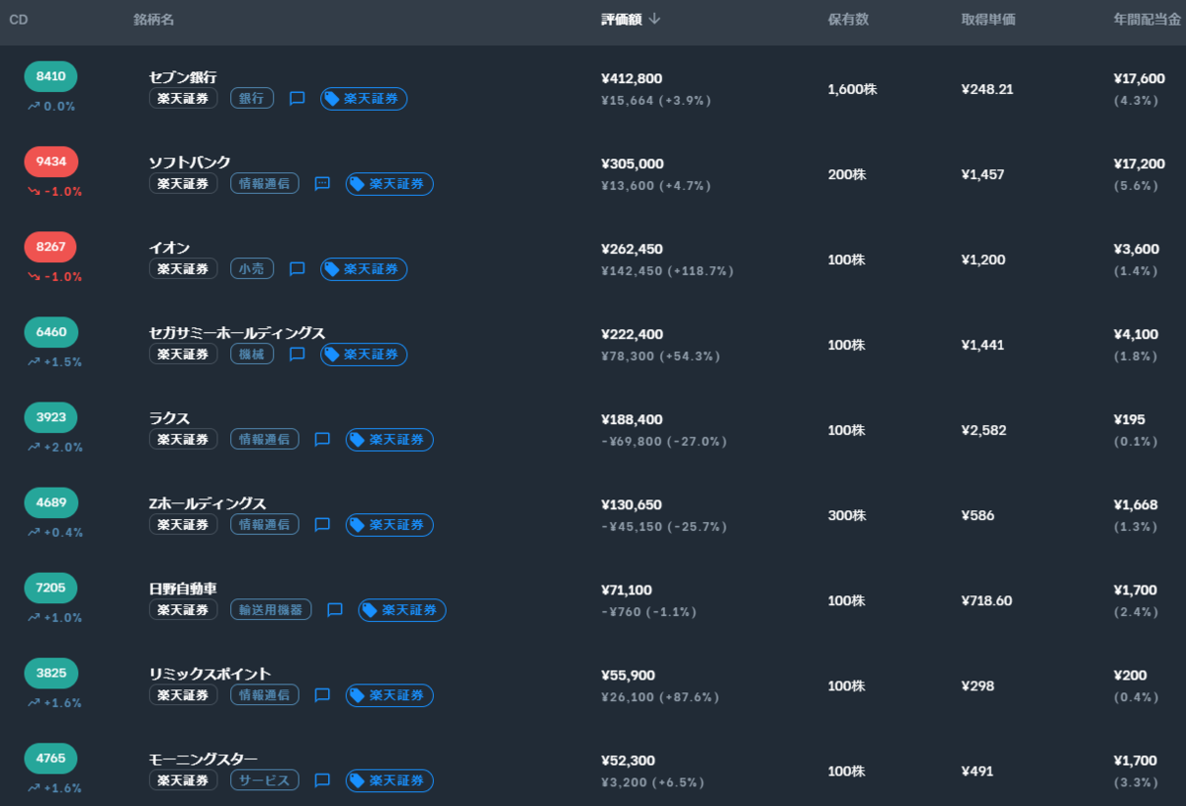The width and height of the screenshot is (1186, 806).
Task: Sort by the 年間配当金 column header
Action: (1148, 19)
